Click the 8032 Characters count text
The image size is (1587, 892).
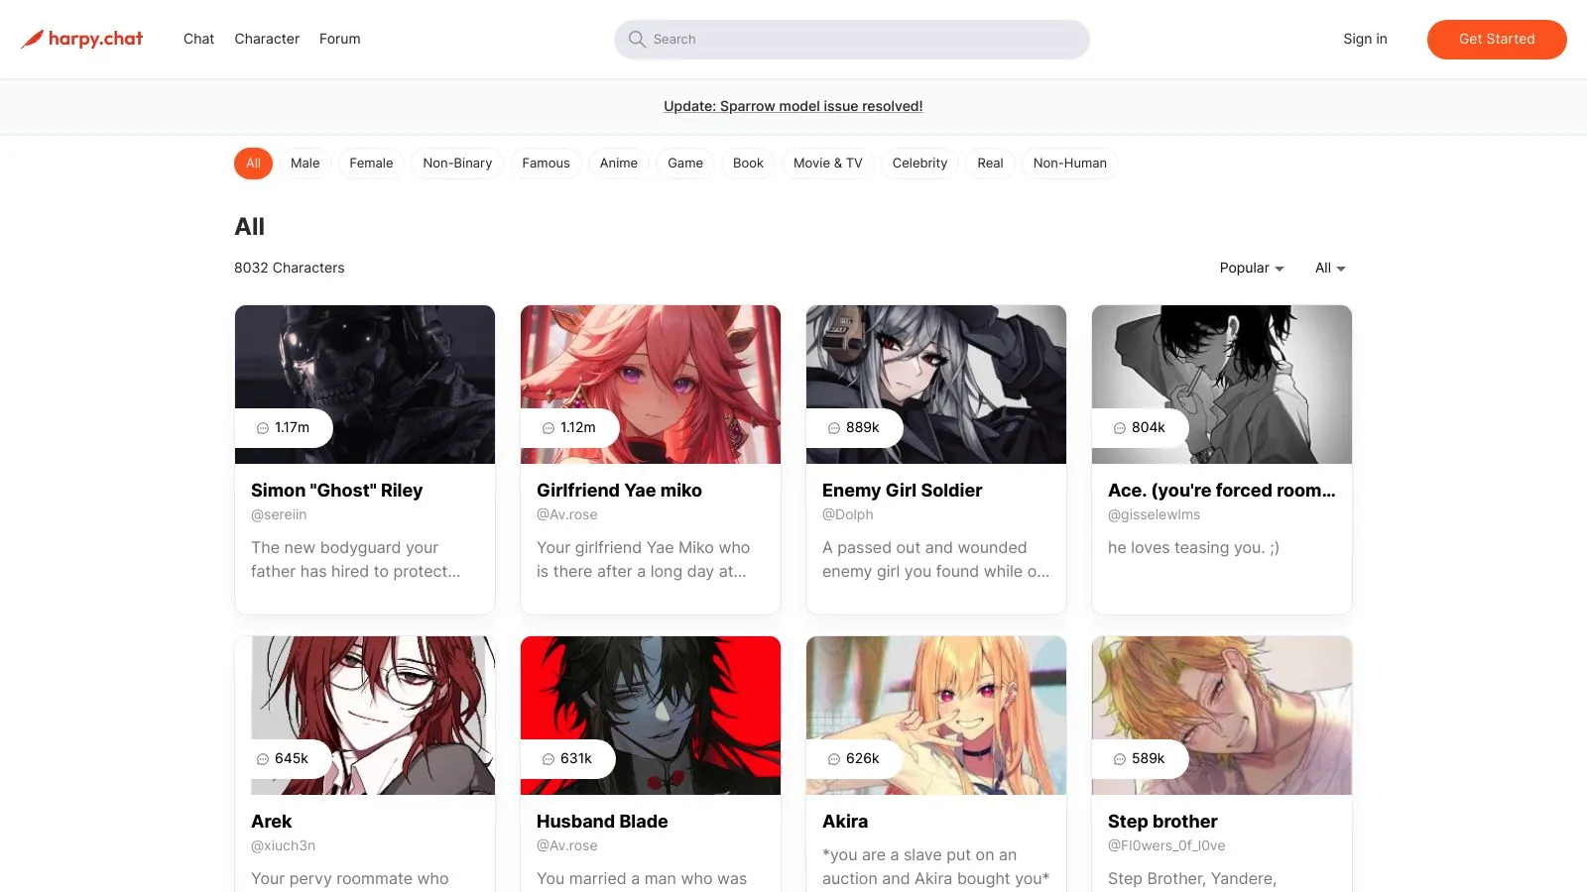coord(290,268)
